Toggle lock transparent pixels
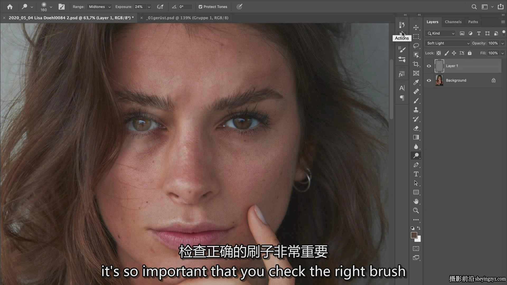The width and height of the screenshot is (507, 285). click(x=439, y=53)
